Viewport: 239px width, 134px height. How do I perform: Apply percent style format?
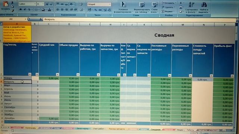click(x=96, y=10)
